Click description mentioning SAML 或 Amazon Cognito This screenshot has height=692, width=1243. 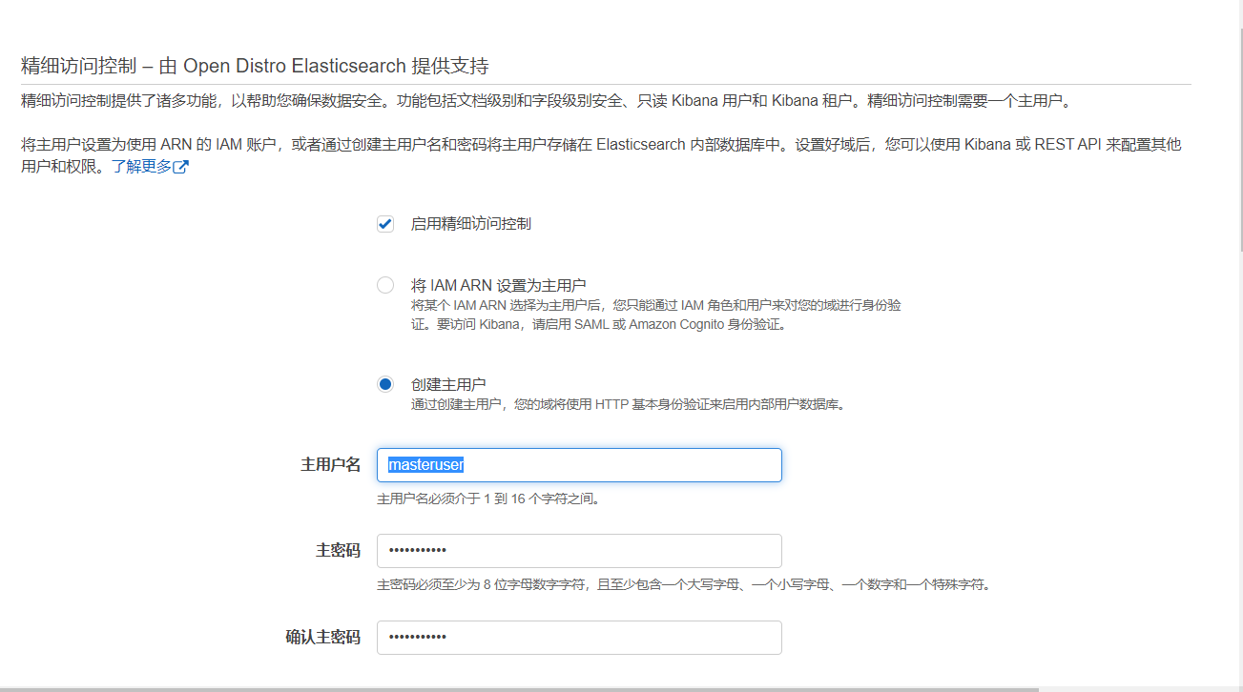[656, 315]
